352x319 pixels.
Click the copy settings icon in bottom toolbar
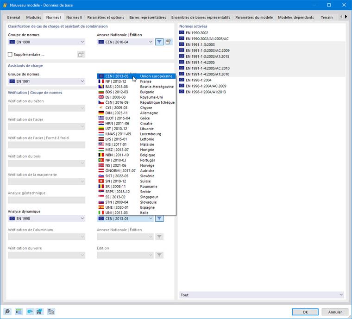pos(51,312)
